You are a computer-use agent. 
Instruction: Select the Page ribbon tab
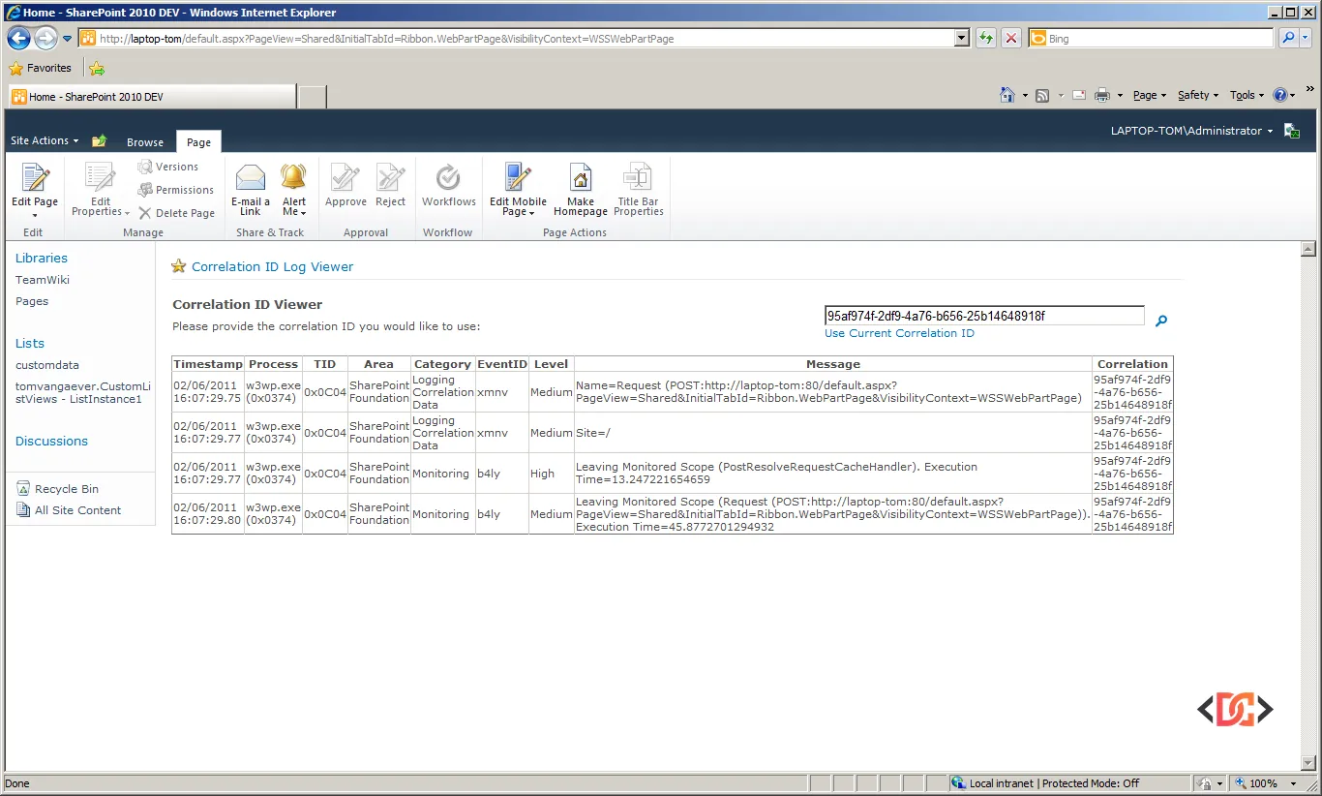point(198,142)
